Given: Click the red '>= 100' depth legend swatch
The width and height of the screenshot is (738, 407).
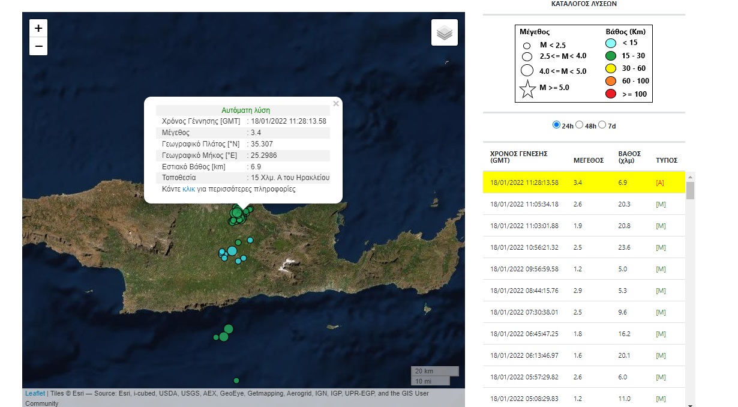Looking at the screenshot, I should pyautogui.click(x=610, y=93).
